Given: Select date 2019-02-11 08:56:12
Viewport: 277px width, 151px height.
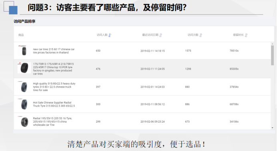Looking at the screenshot, I should click(x=153, y=104).
